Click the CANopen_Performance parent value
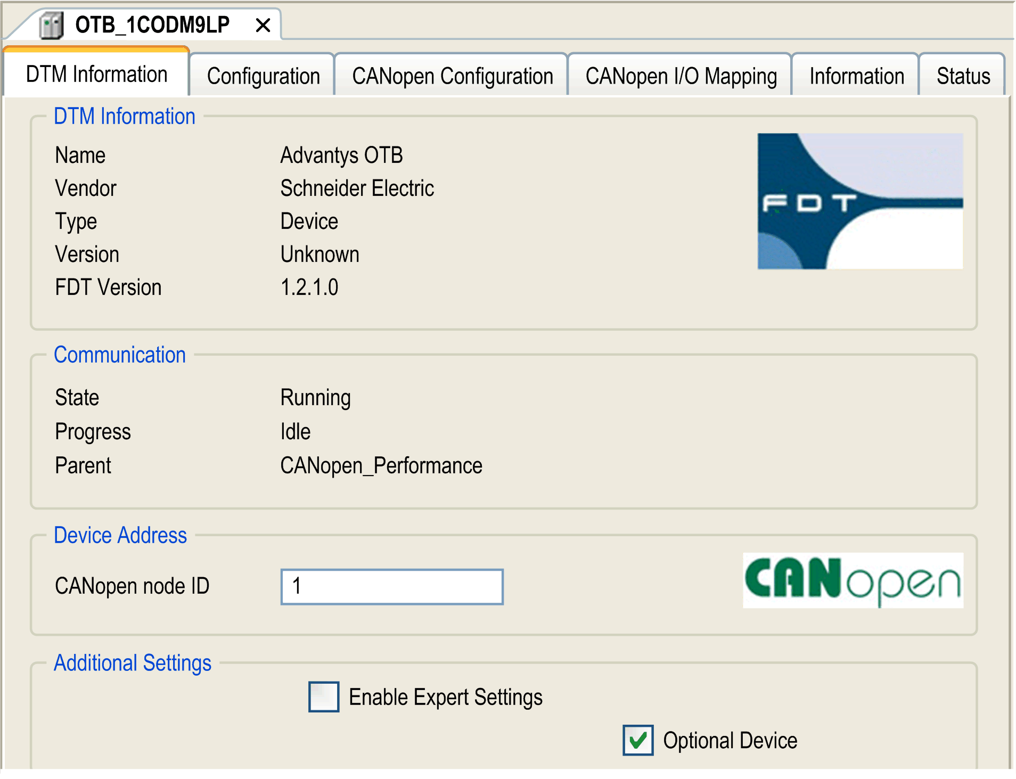The height and width of the screenshot is (779, 1016). (x=381, y=466)
